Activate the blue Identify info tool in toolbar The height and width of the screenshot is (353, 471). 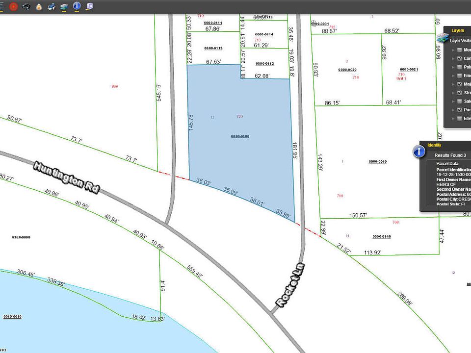point(77,6)
